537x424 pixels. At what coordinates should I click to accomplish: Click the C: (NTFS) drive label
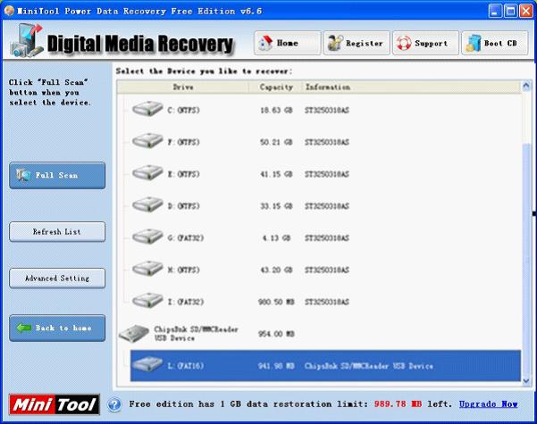(x=183, y=110)
